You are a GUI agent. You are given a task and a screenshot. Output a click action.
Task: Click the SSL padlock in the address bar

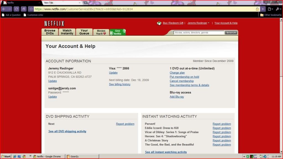tap(257, 9)
